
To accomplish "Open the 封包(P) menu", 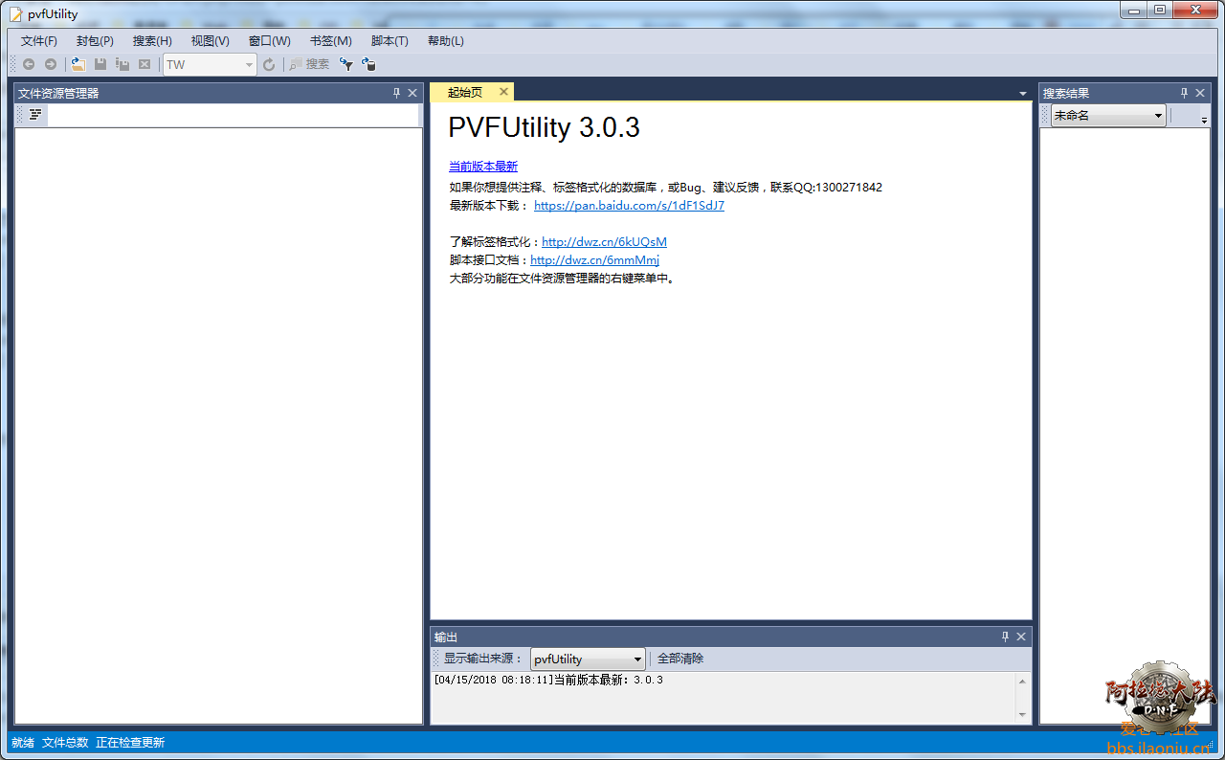I will [x=95, y=41].
